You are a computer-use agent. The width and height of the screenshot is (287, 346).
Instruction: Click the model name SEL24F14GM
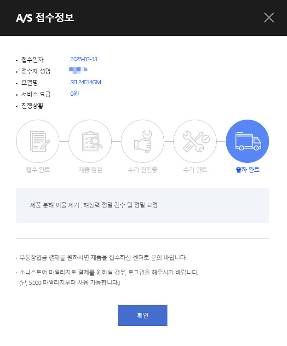point(86,82)
